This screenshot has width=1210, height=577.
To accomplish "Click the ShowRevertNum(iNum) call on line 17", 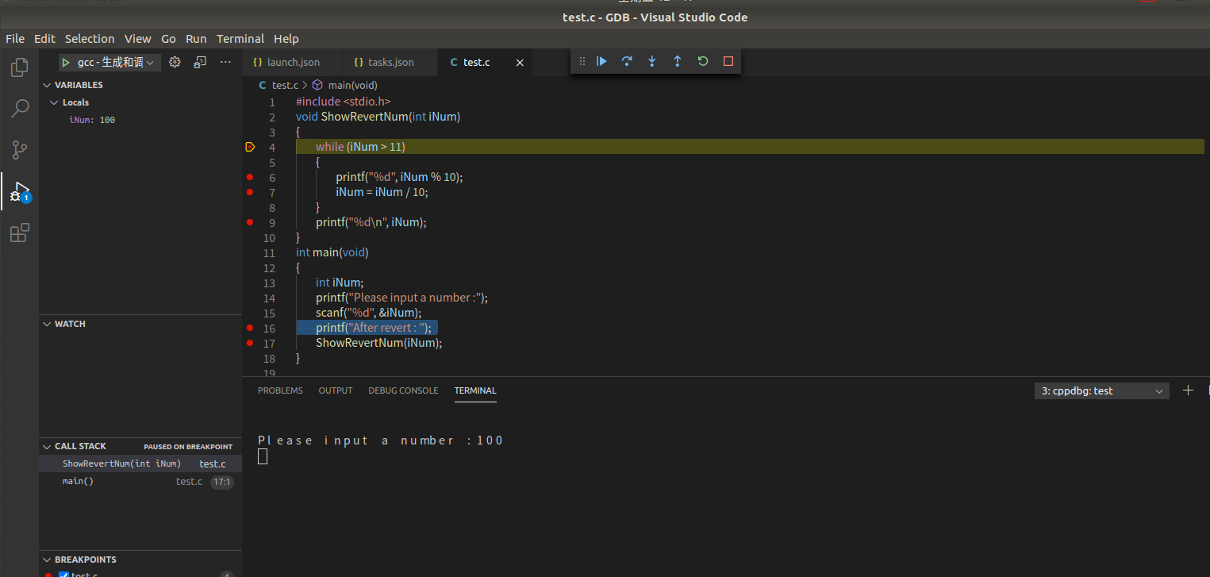I will (x=378, y=343).
